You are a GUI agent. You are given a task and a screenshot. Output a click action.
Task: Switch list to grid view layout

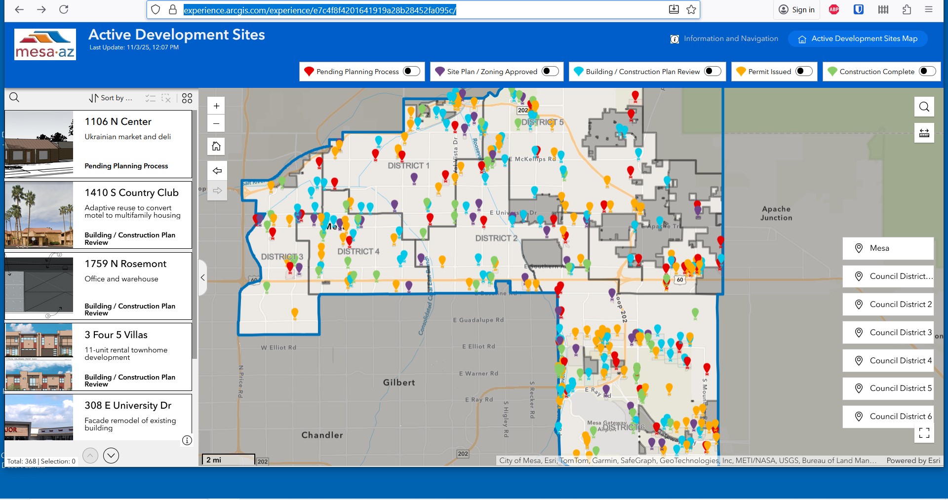coord(187,98)
